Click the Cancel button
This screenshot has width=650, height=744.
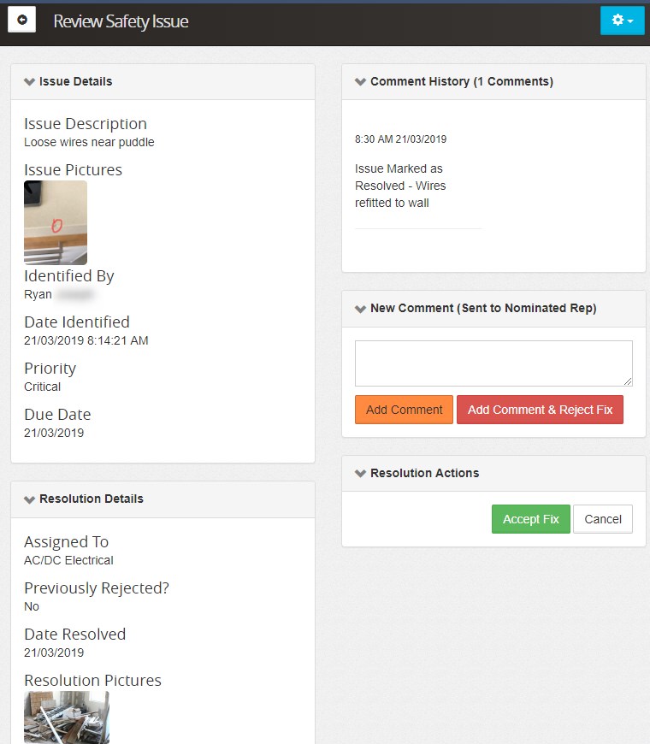(x=603, y=519)
